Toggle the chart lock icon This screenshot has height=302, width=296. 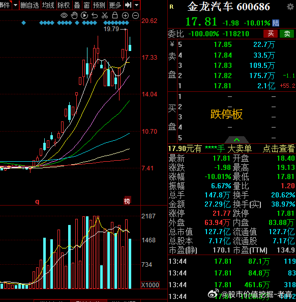click(115, 15)
